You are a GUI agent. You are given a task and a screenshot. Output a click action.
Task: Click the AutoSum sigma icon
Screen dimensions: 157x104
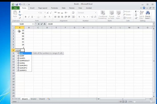[x=136, y=12]
